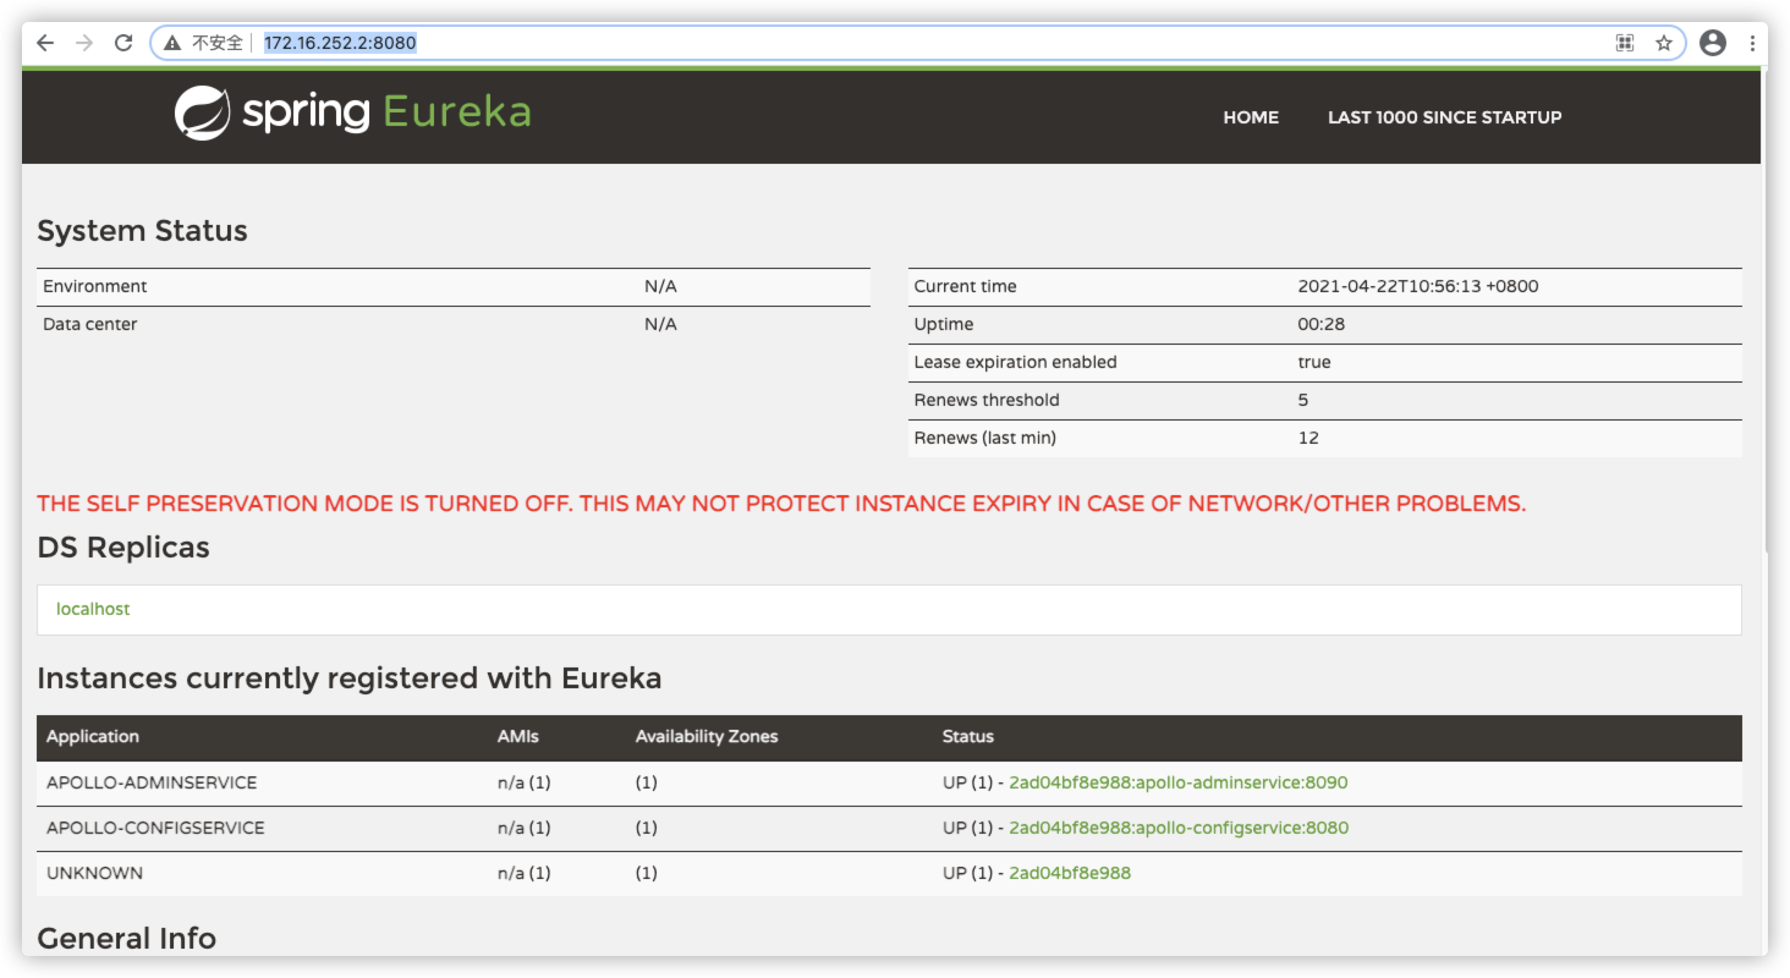Open apollo-configservice:8080 instance link
1790x978 pixels.
[x=1179, y=828]
